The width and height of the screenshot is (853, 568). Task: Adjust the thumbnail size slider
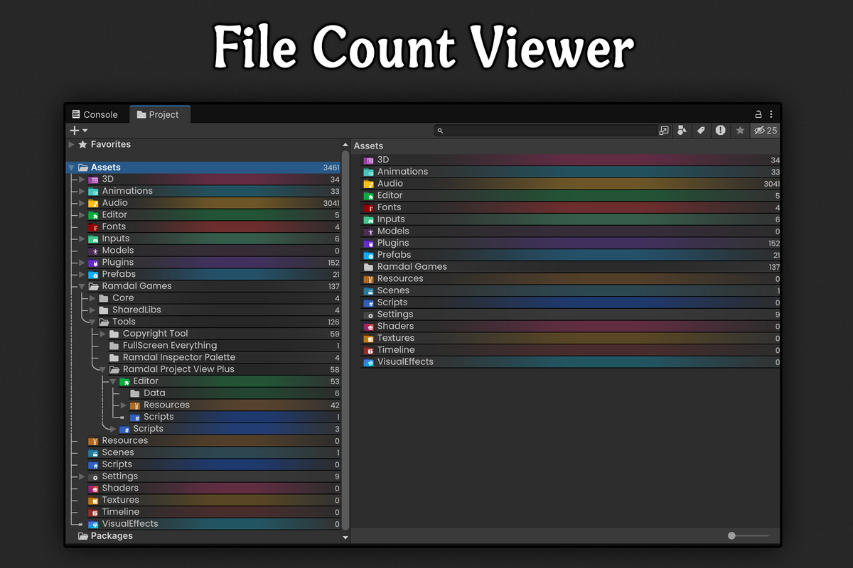tap(733, 536)
